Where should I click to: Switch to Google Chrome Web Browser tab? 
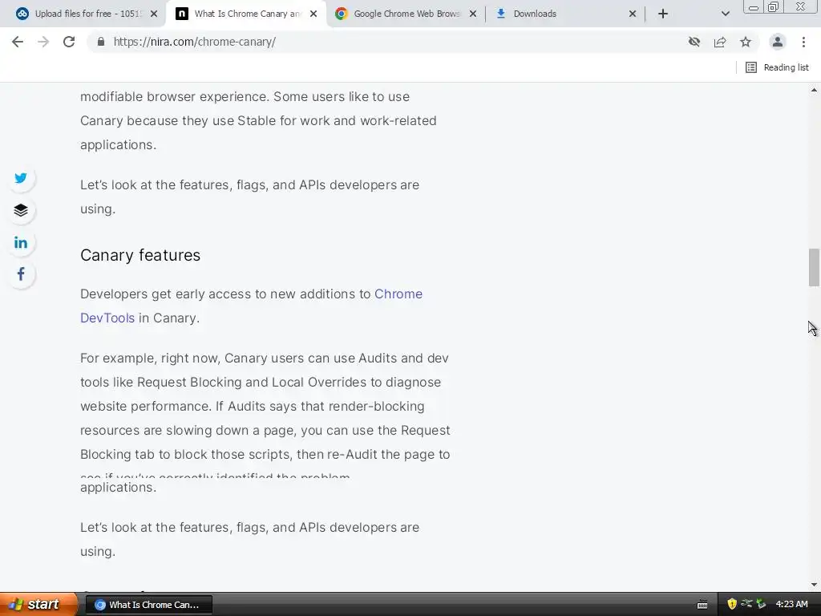[x=406, y=14]
